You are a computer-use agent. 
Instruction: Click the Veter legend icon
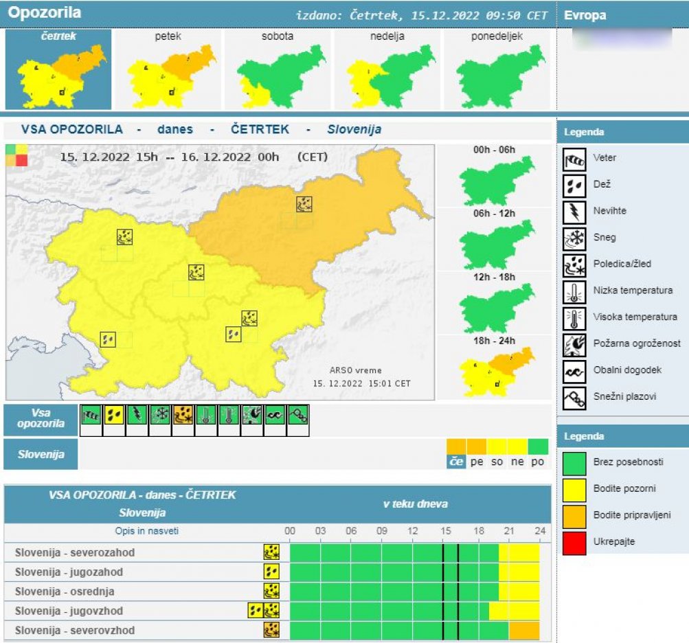574,159
